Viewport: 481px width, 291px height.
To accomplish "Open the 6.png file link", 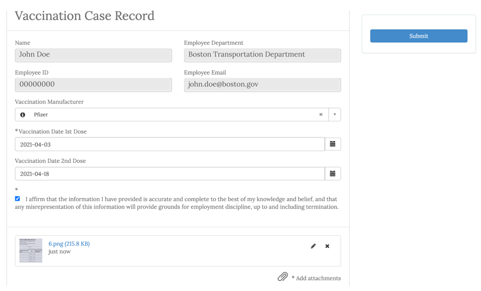I will 69,244.
